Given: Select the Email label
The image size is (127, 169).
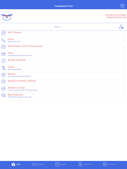Looking at the screenshot, I should [x=10, y=53].
